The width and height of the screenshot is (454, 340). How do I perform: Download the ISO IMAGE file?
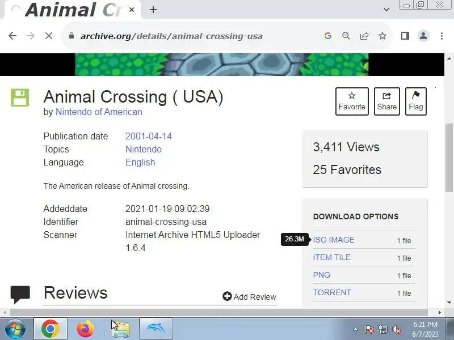(x=334, y=240)
